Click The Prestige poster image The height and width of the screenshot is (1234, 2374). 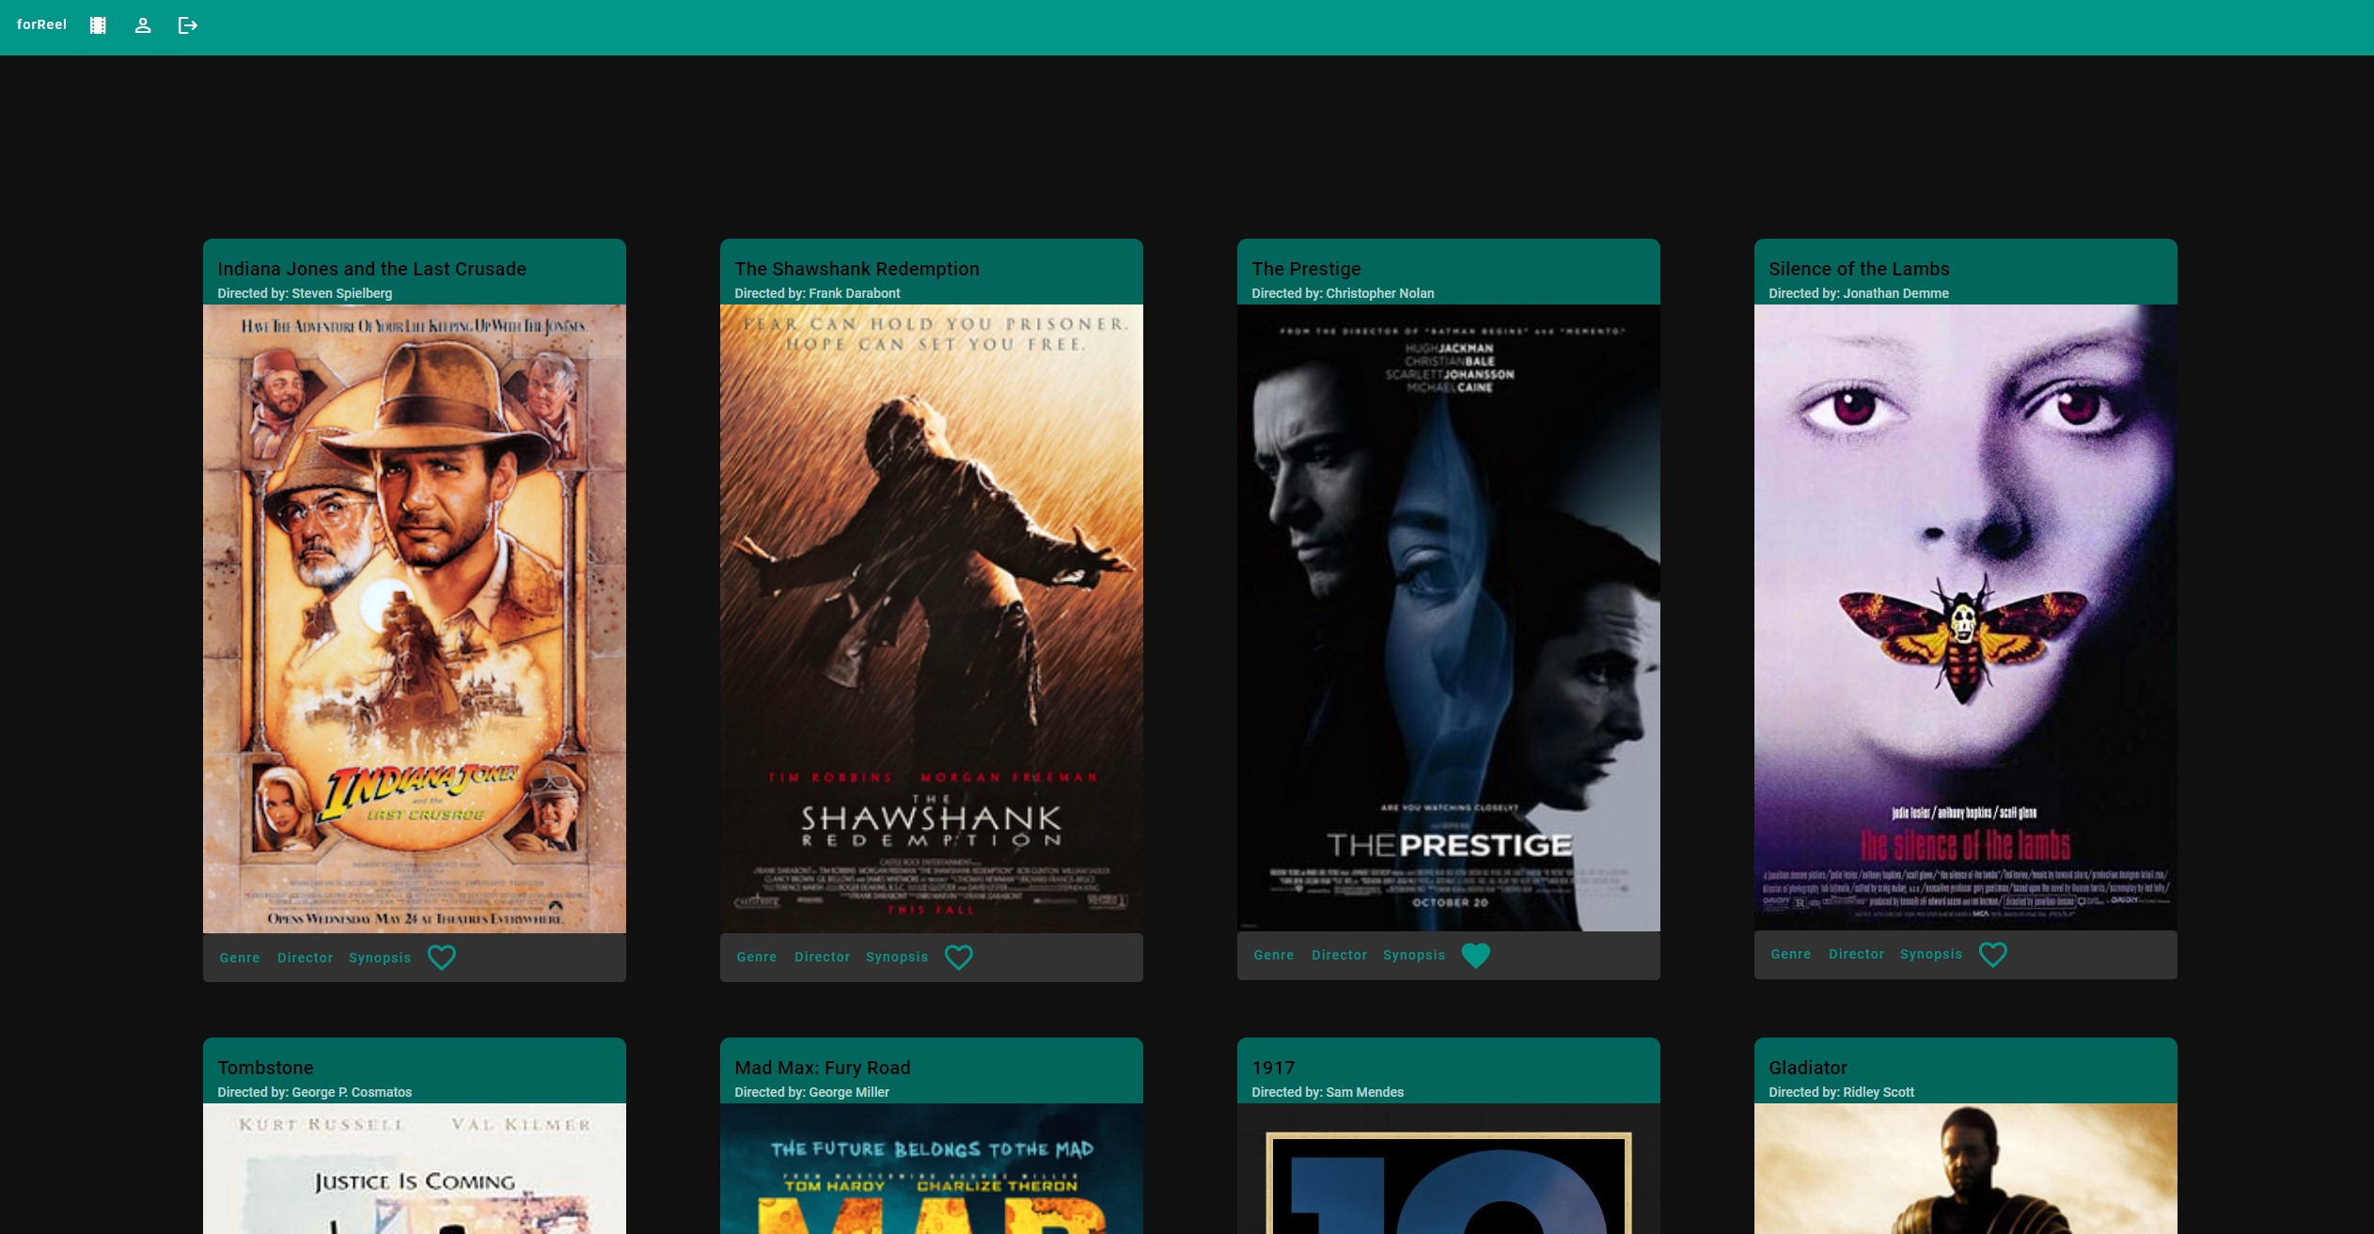[x=1449, y=617]
